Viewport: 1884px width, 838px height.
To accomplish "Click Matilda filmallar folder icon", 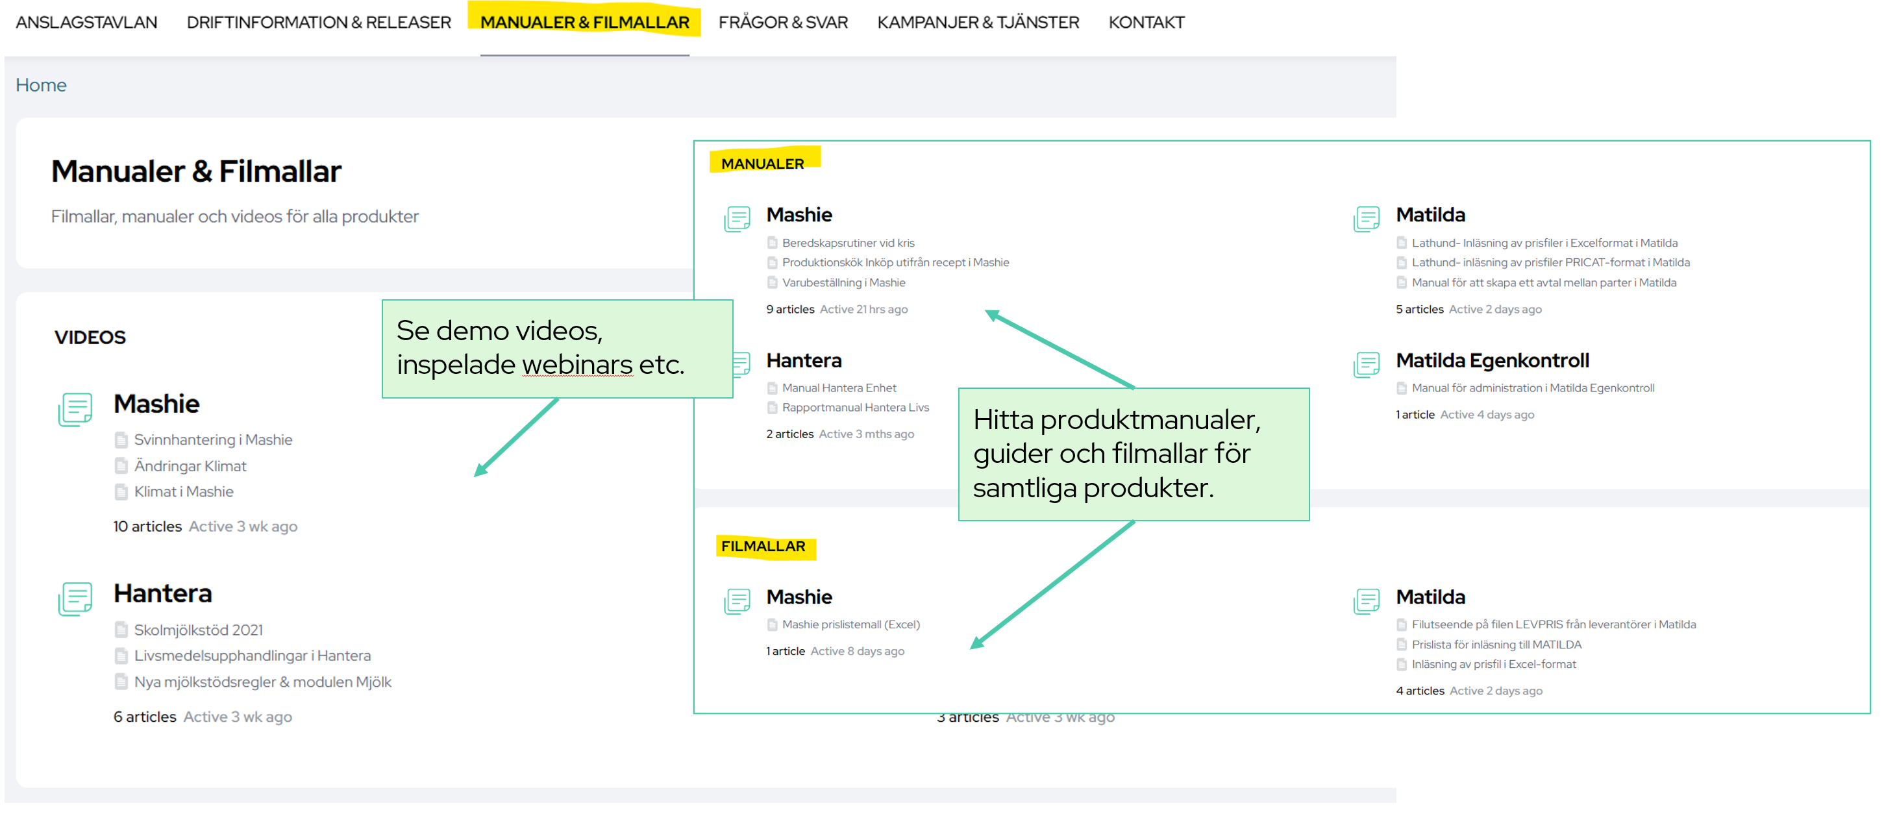I will (1366, 601).
